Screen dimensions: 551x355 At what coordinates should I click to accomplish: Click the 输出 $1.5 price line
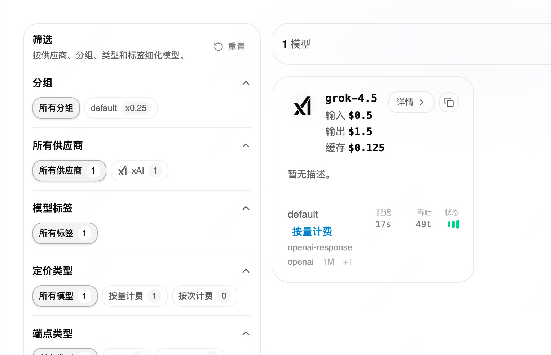(x=349, y=131)
